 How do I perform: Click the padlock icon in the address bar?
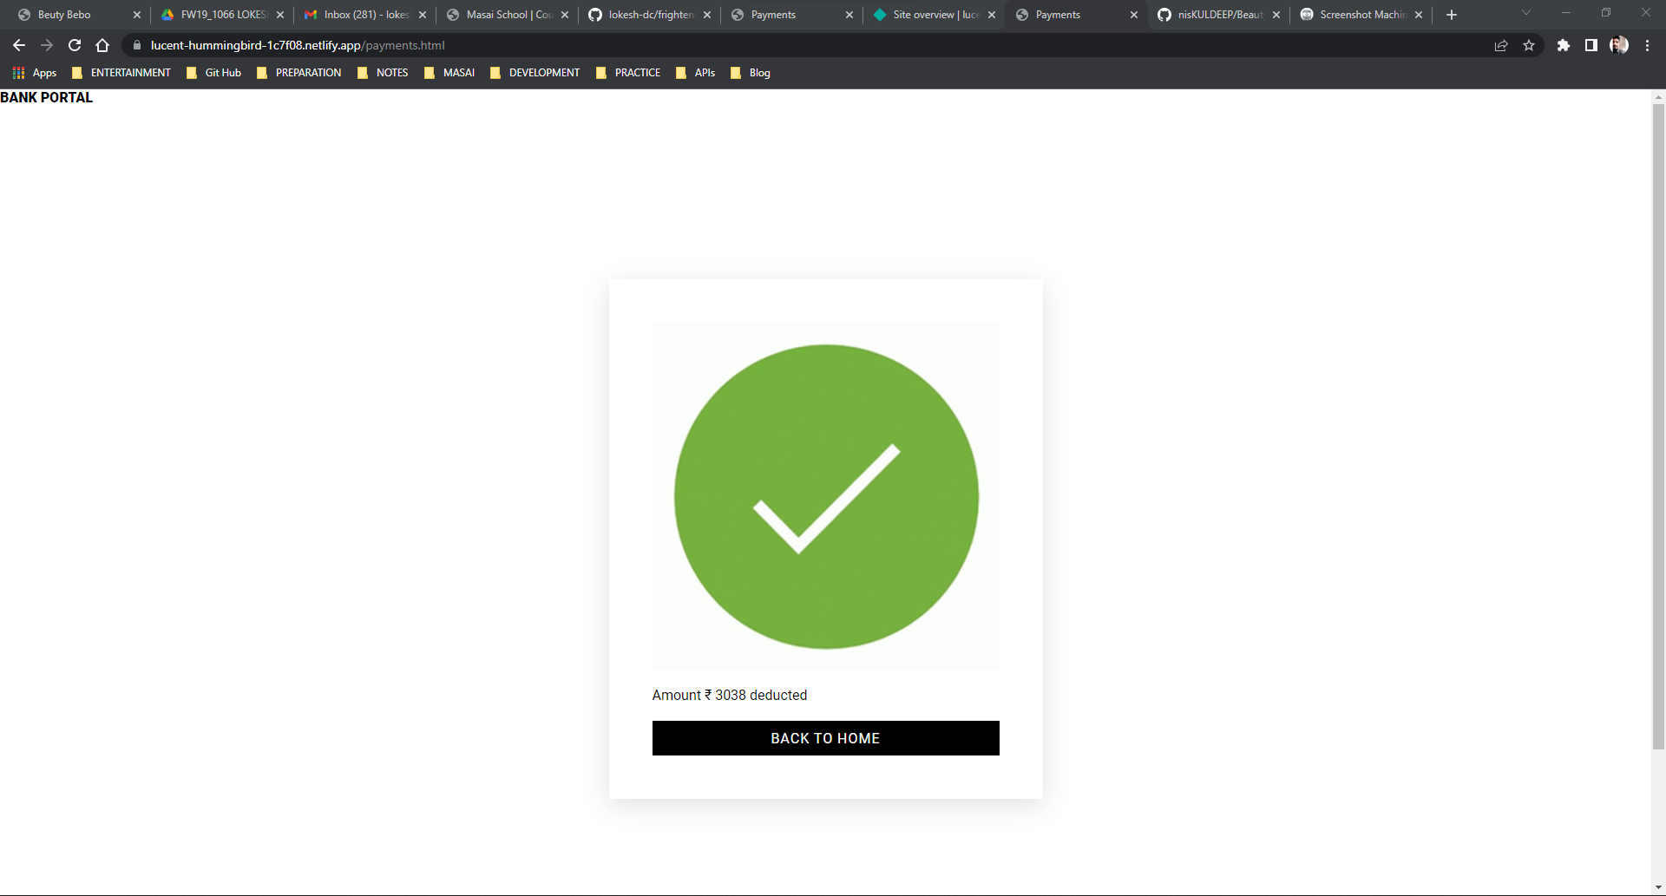(136, 45)
